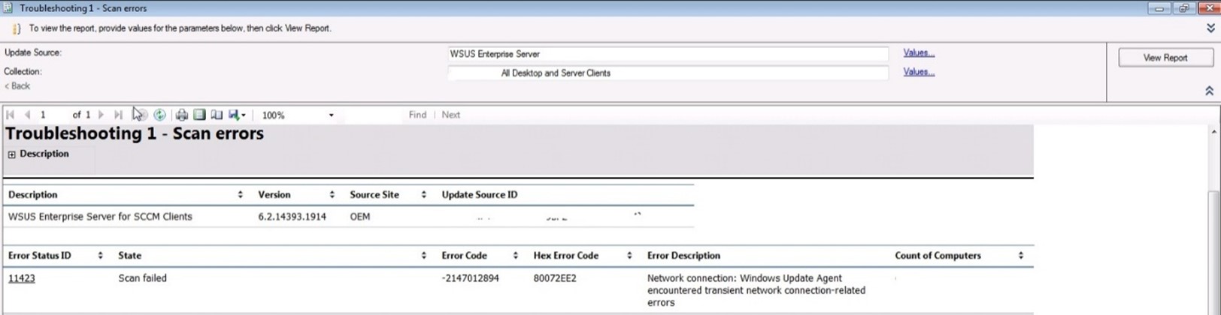Select source site OEM cell
1221x315 pixels.
coord(360,217)
